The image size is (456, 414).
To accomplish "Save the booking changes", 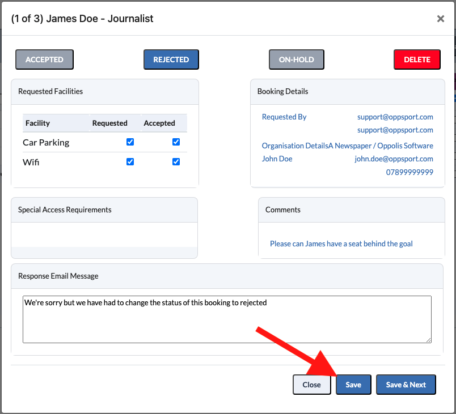I will pyautogui.click(x=353, y=385).
